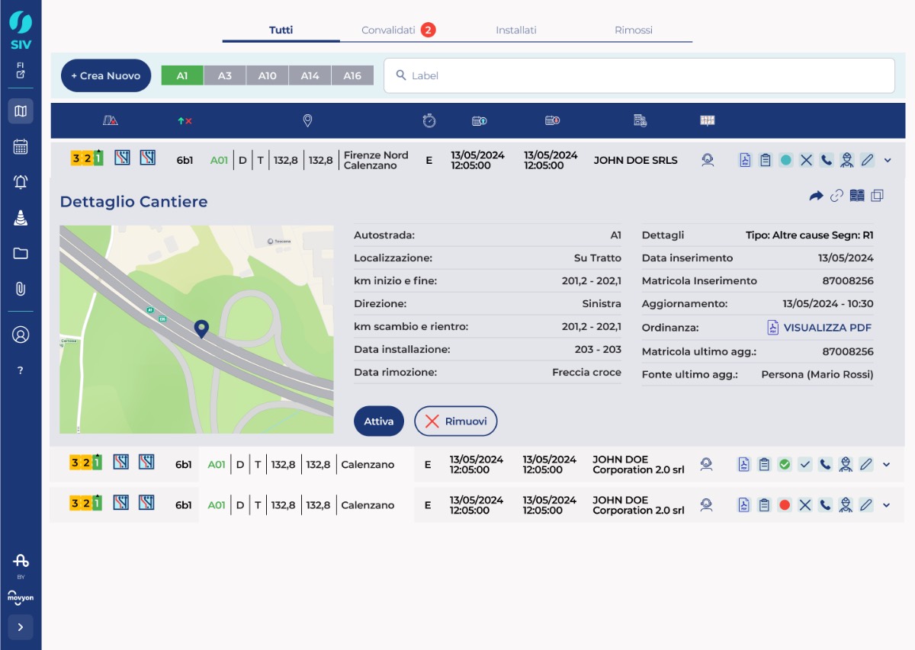Click the SIV logo
The width and height of the screenshot is (915, 650).
point(21,29)
